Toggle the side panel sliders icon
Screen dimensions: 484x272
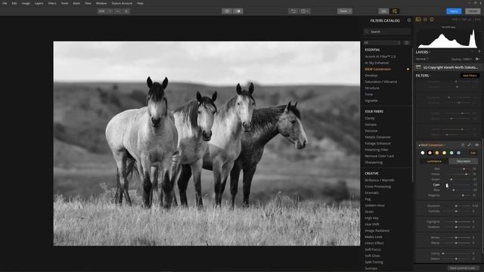point(395,11)
